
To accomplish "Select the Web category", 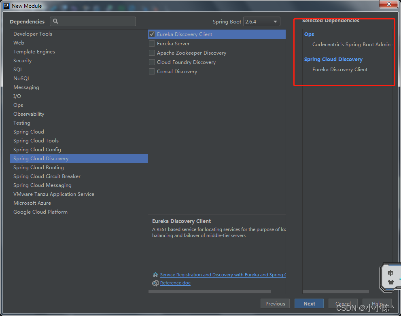I will 79,43.
